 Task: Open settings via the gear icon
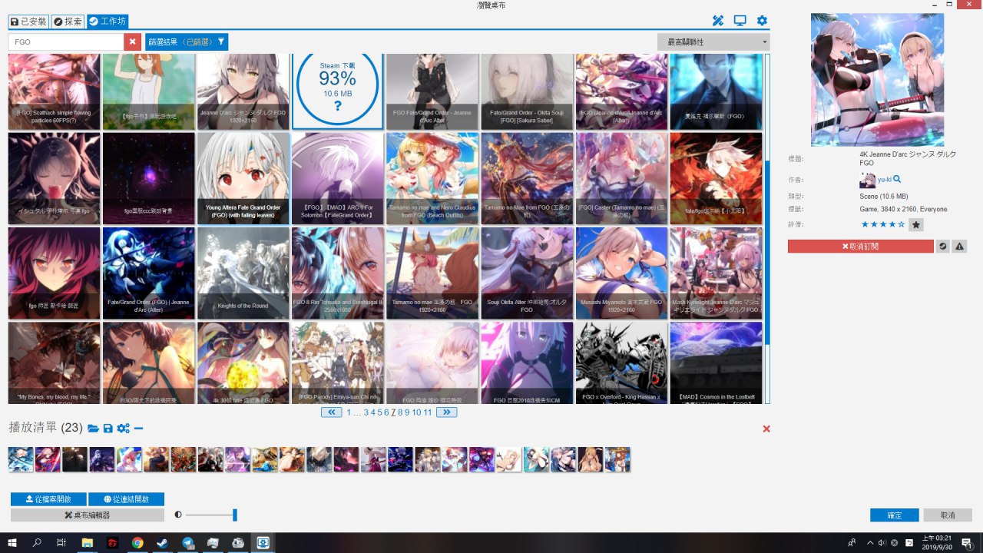(762, 21)
